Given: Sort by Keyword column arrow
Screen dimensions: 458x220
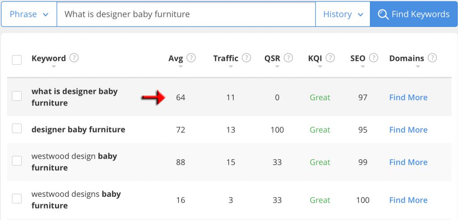Looking at the screenshot, I should 54,67.
